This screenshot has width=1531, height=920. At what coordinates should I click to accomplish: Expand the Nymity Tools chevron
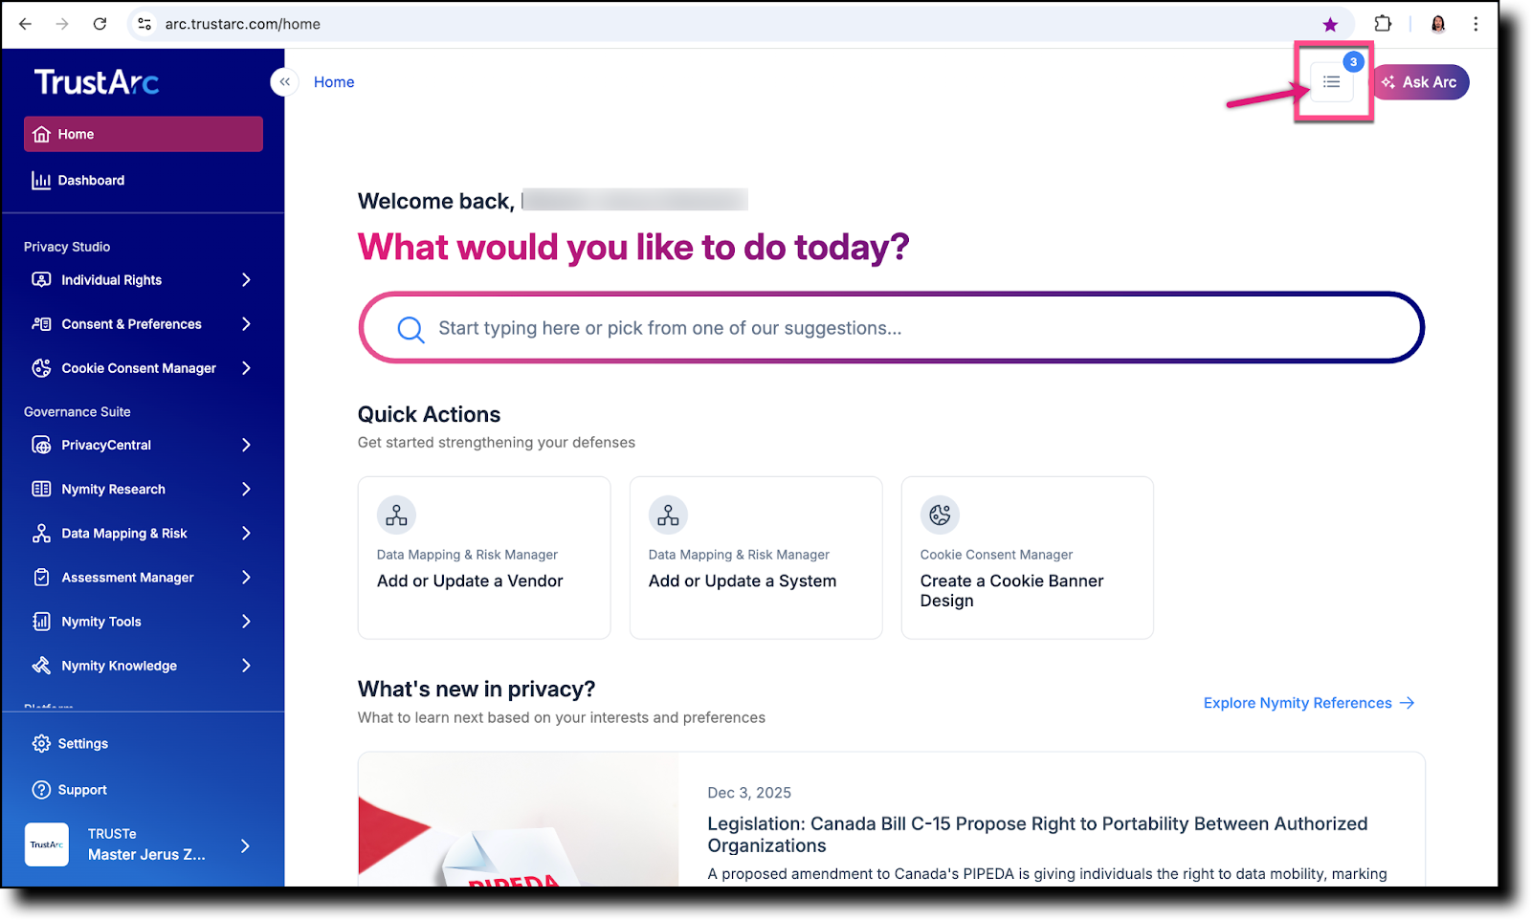(246, 622)
